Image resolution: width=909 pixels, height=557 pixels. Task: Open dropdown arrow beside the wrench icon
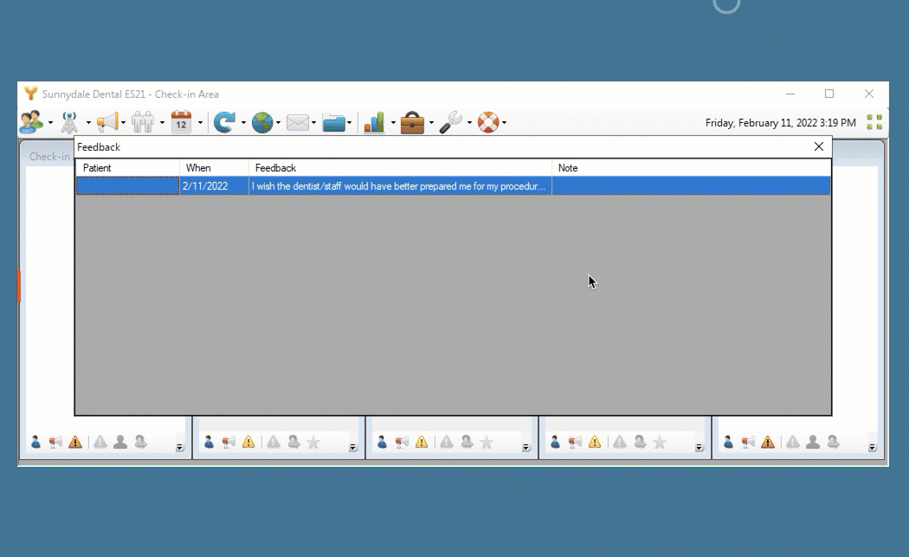469,123
